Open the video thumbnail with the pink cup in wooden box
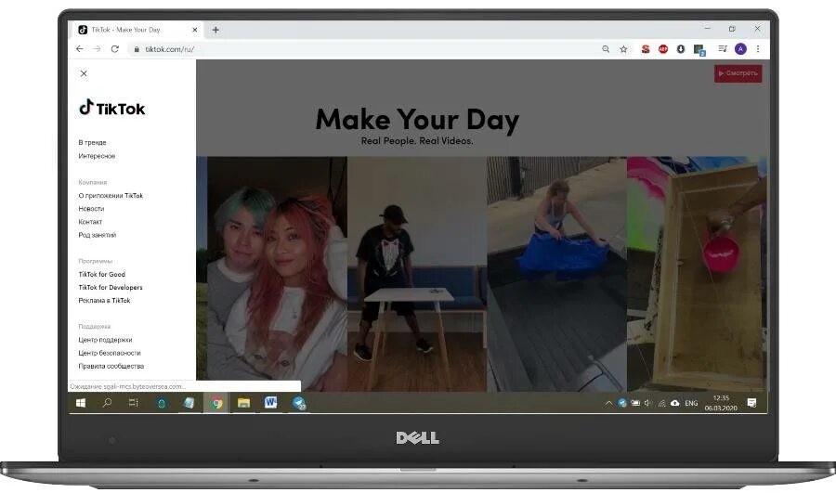The width and height of the screenshot is (836, 493). click(698, 274)
